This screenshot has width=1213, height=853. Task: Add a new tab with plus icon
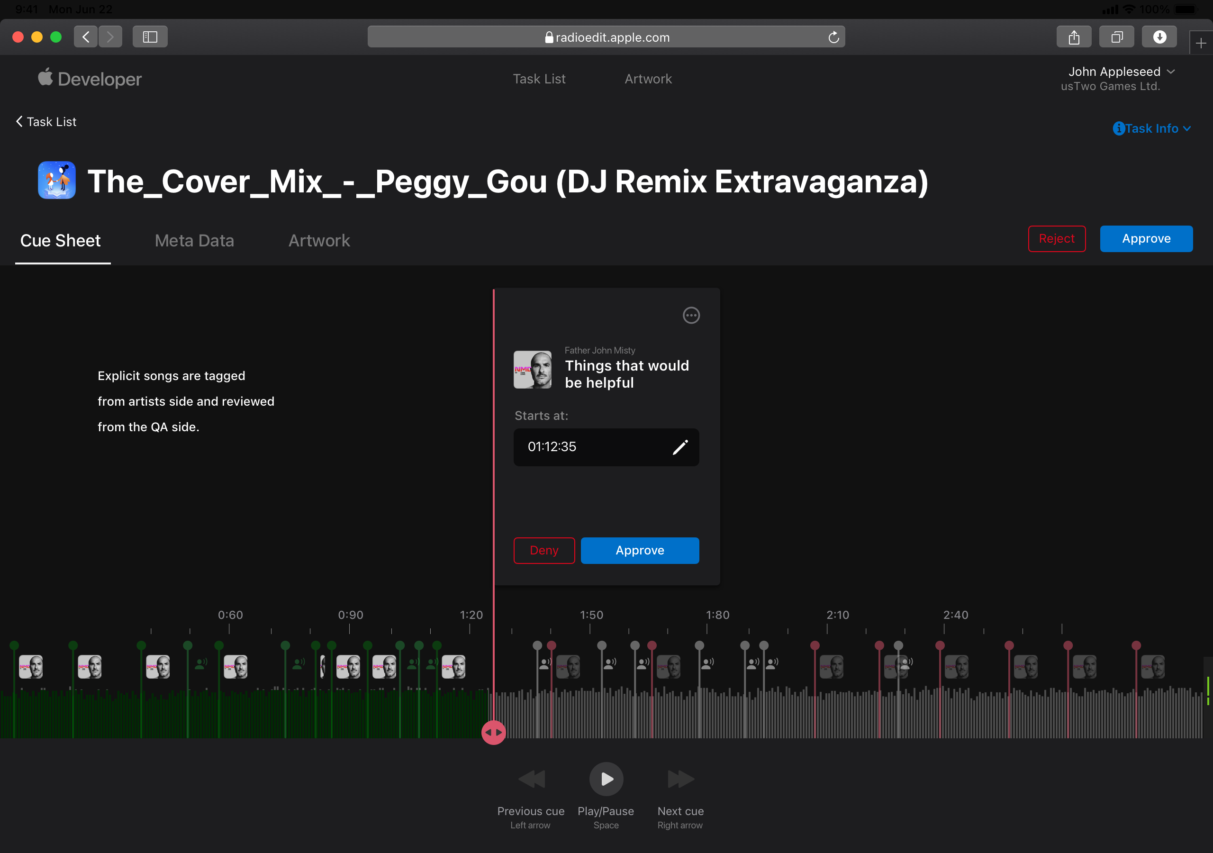[1201, 43]
